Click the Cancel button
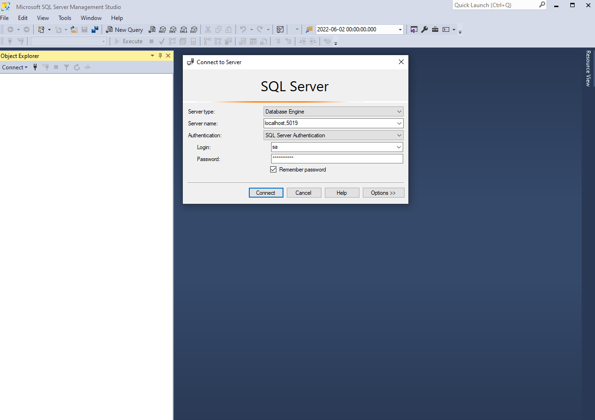The width and height of the screenshot is (595, 420). [304, 193]
